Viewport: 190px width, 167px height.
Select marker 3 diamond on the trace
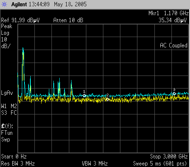[x=174, y=94]
